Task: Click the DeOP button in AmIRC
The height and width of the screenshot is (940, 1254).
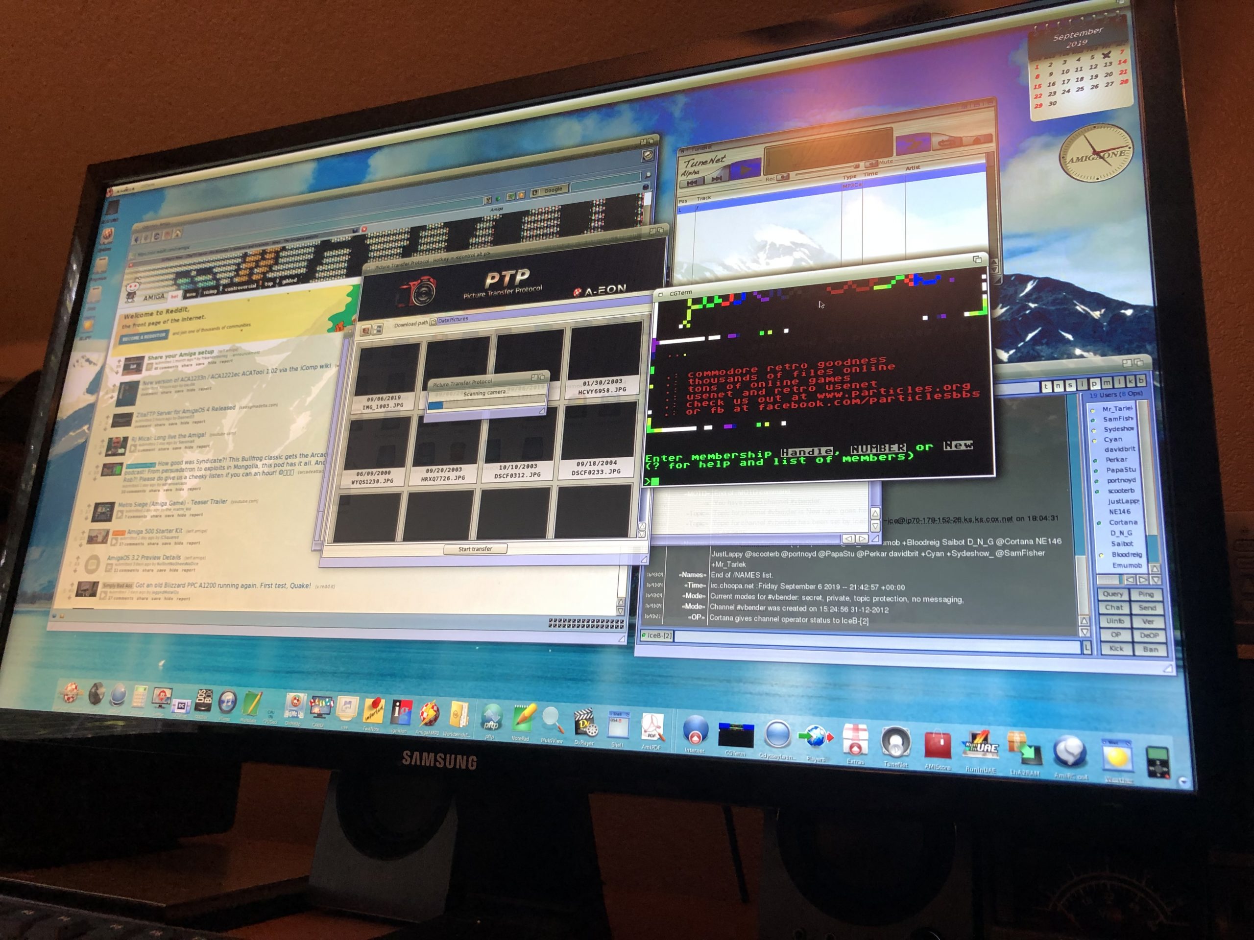Action: point(1149,635)
